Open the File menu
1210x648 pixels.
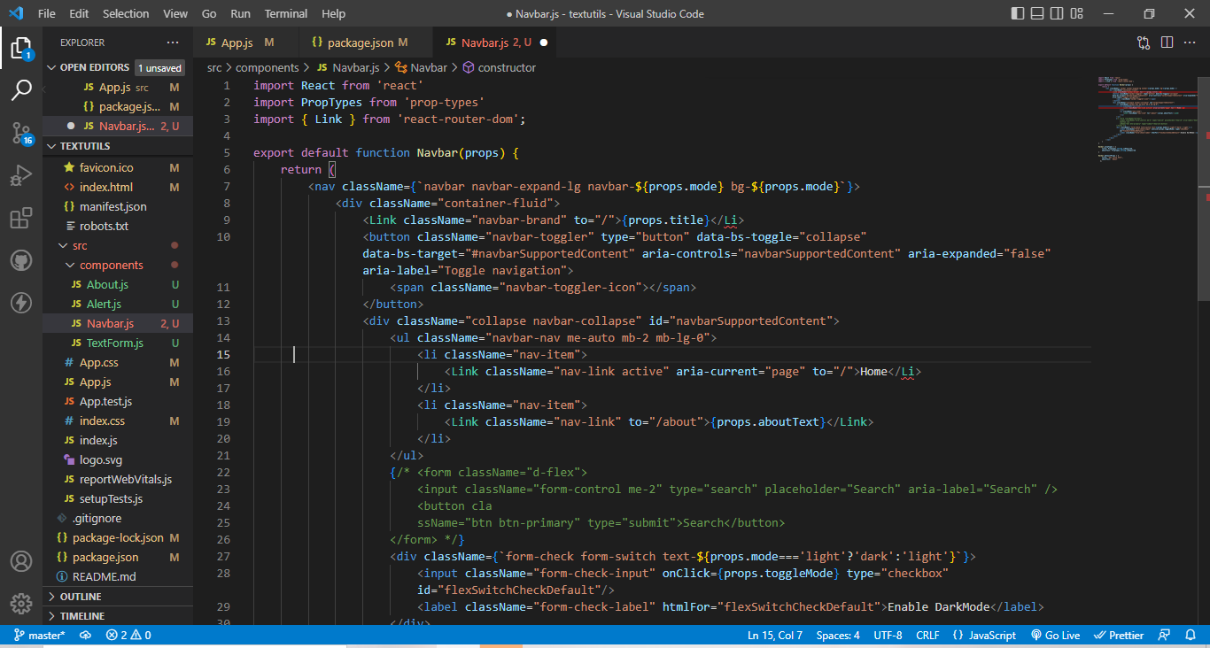pos(47,13)
